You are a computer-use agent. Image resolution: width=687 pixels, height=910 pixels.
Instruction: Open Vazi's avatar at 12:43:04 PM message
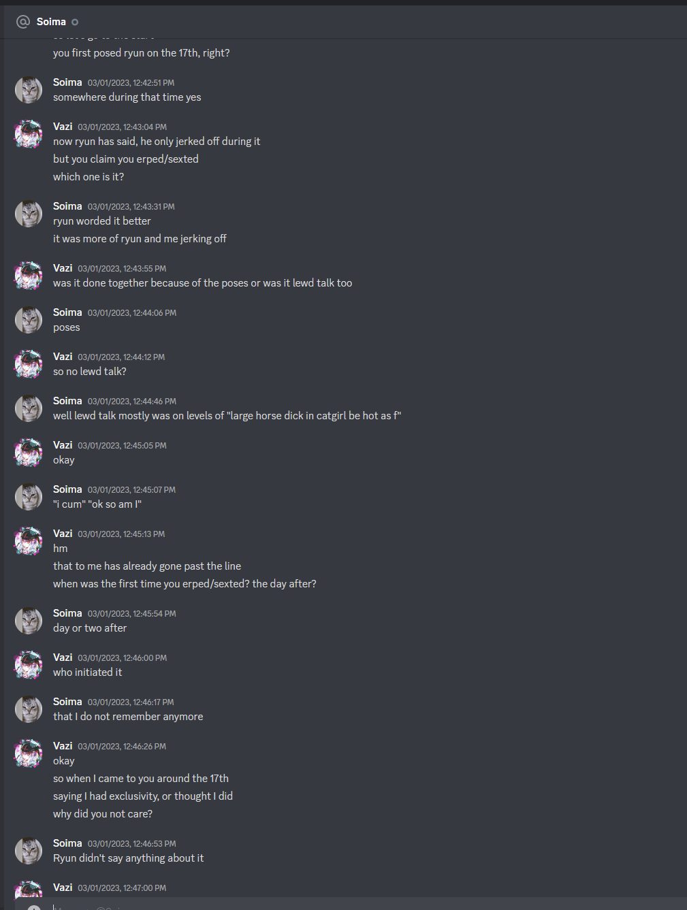(x=29, y=134)
